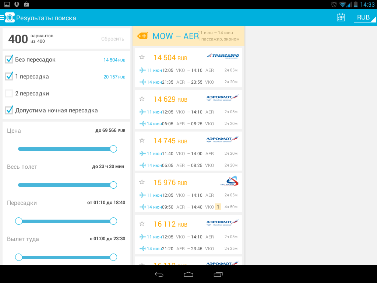This screenshot has height=283, width=377.
Task: Tap the 20 157 RUB price for one stop
Action: click(114, 77)
